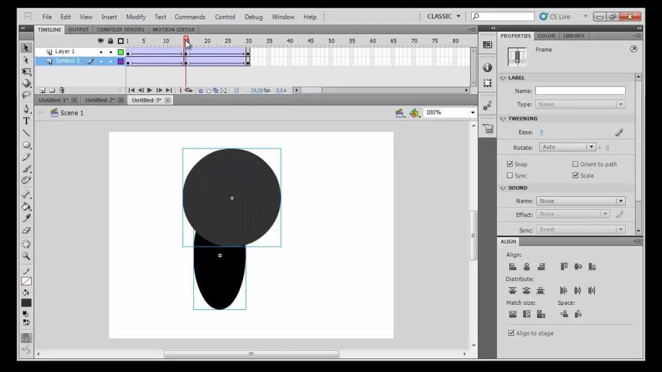This screenshot has height=372, width=662.
Task: Uncheck Align to stage
Action: (x=511, y=333)
